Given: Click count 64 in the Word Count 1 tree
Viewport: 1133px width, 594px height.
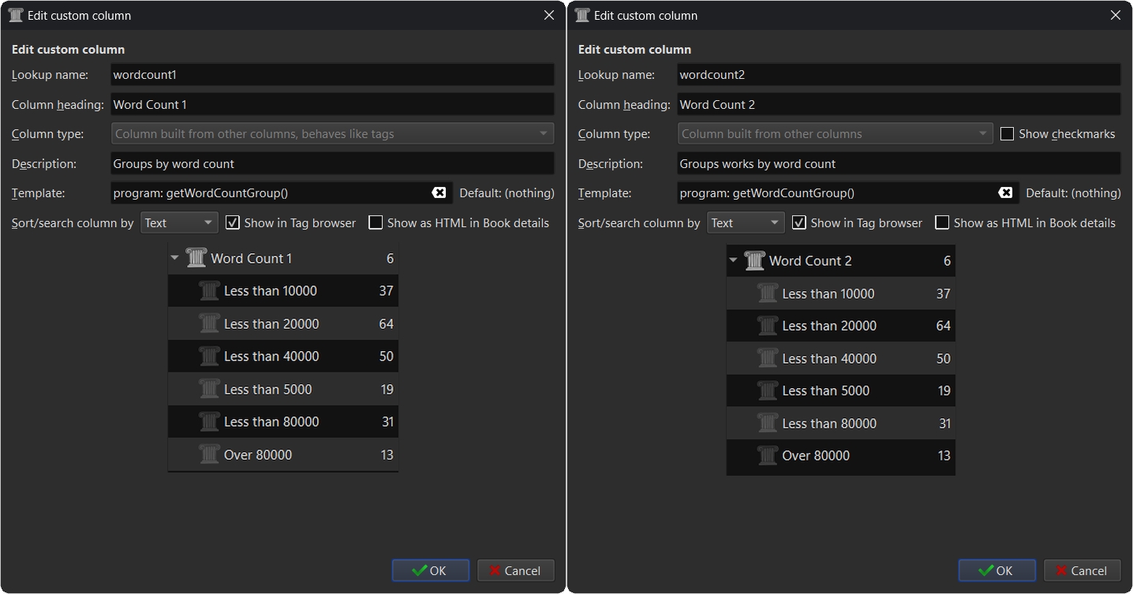Looking at the screenshot, I should (386, 323).
